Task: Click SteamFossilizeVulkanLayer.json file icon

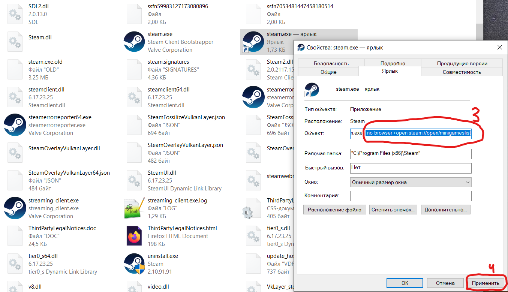Action: (x=134, y=125)
